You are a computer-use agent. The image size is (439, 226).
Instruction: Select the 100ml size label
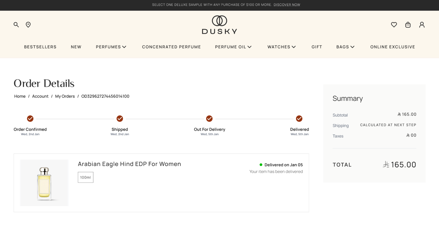[86, 177]
